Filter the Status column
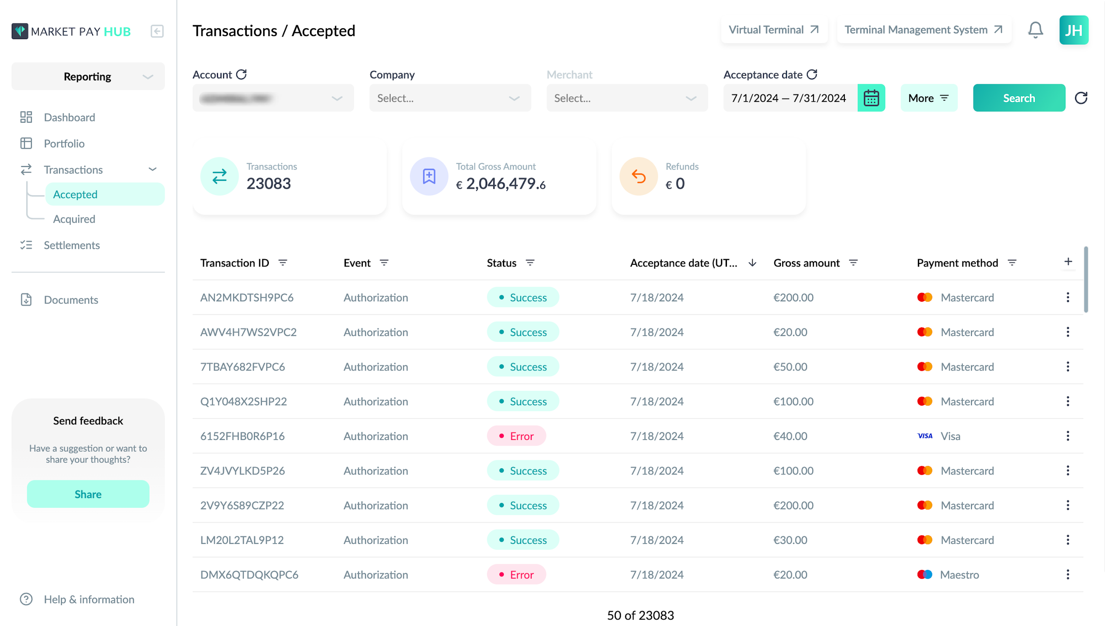 click(530, 263)
